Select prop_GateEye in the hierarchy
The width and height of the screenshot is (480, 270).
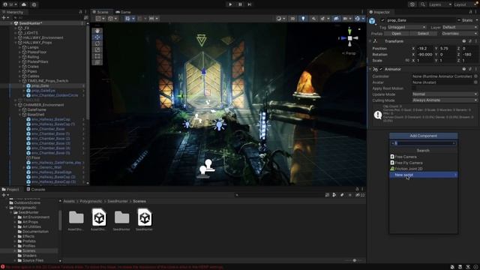click(x=43, y=91)
